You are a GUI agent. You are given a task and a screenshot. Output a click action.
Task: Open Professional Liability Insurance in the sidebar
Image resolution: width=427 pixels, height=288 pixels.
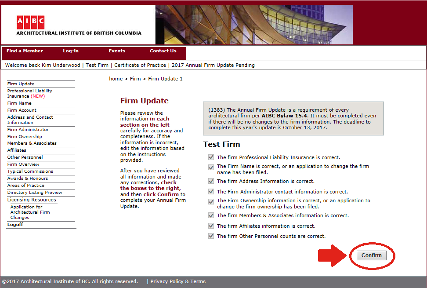click(x=29, y=93)
